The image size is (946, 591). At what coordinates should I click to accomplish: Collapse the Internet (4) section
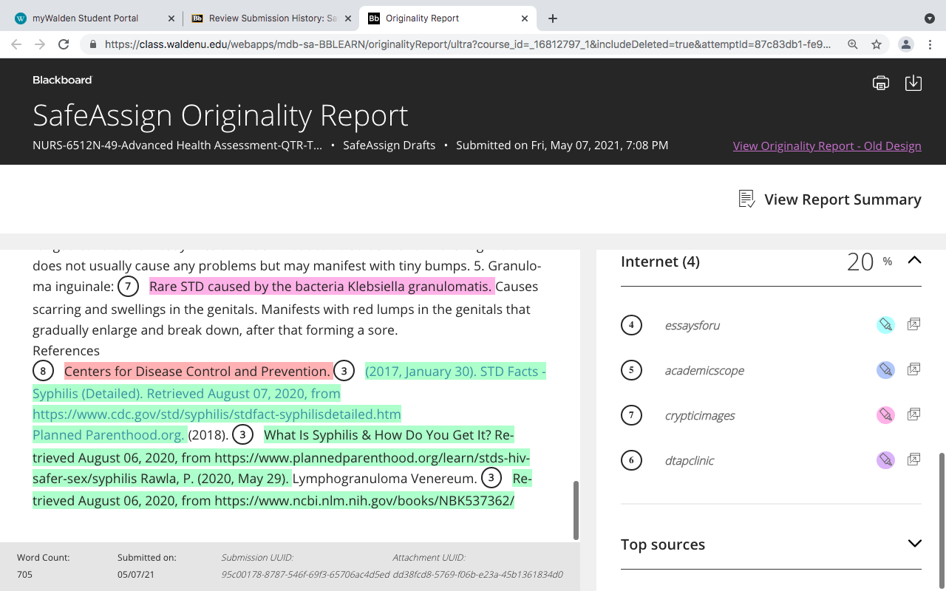[914, 260]
